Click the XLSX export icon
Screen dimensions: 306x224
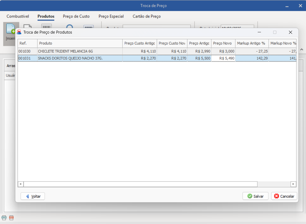pos(4,218)
